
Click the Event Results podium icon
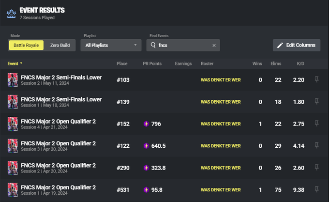[x=11, y=14]
